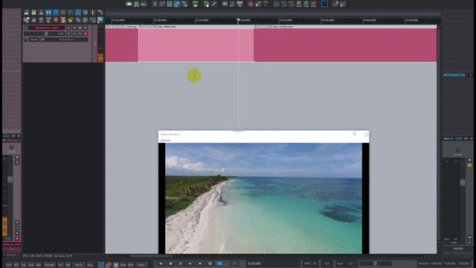Click the track name field in the track panel
476x268 pixels.
click(47, 28)
